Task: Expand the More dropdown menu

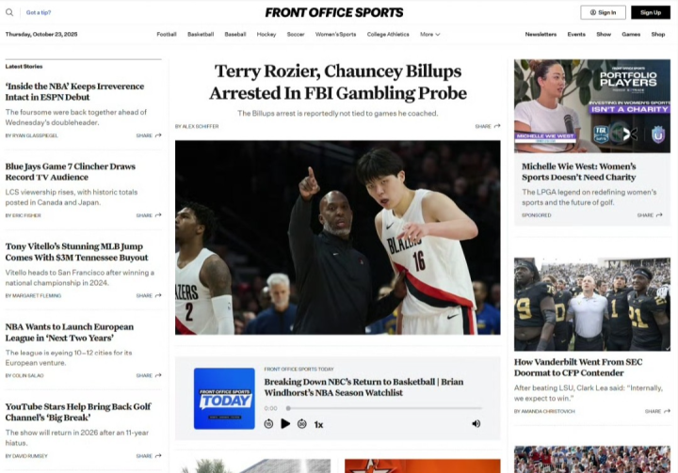Action: click(429, 34)
